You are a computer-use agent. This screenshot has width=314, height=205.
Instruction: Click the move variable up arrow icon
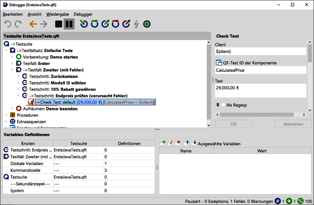tap(186, 143)
